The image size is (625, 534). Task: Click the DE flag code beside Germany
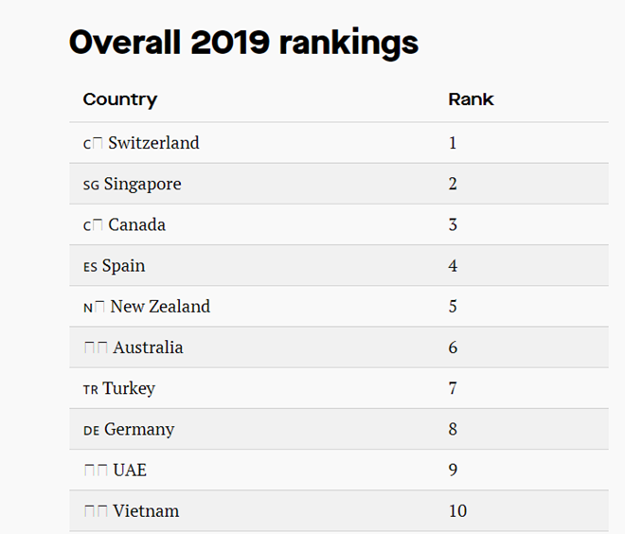pos(91,430)
